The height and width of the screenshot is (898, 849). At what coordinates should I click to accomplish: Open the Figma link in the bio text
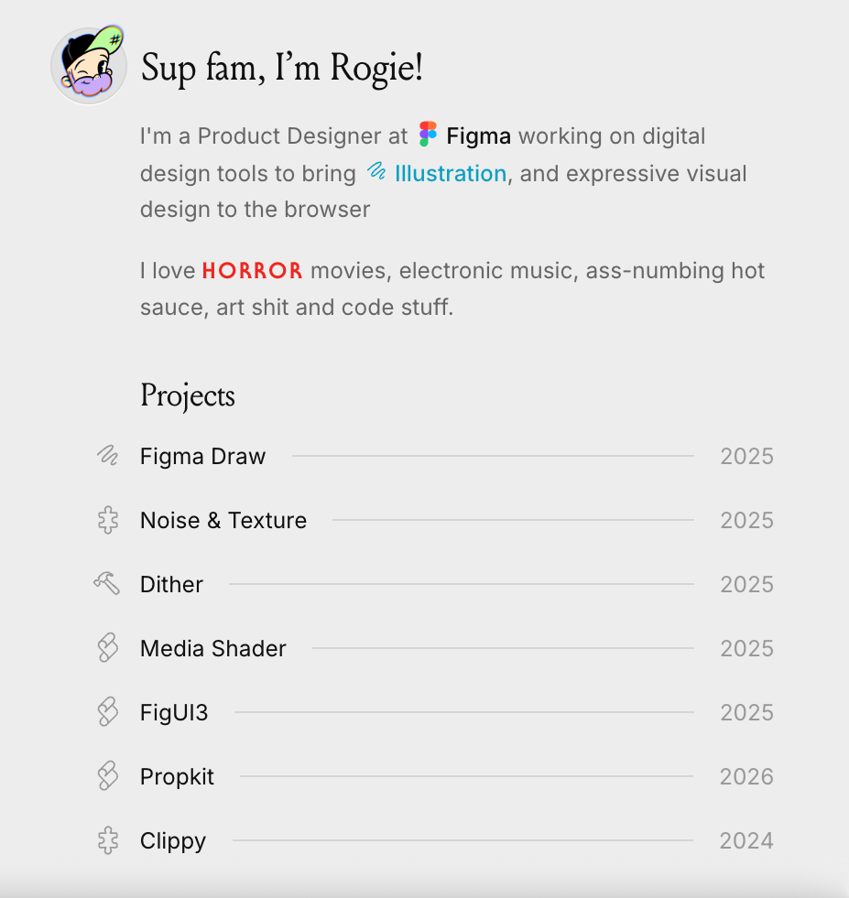[477, 135]
